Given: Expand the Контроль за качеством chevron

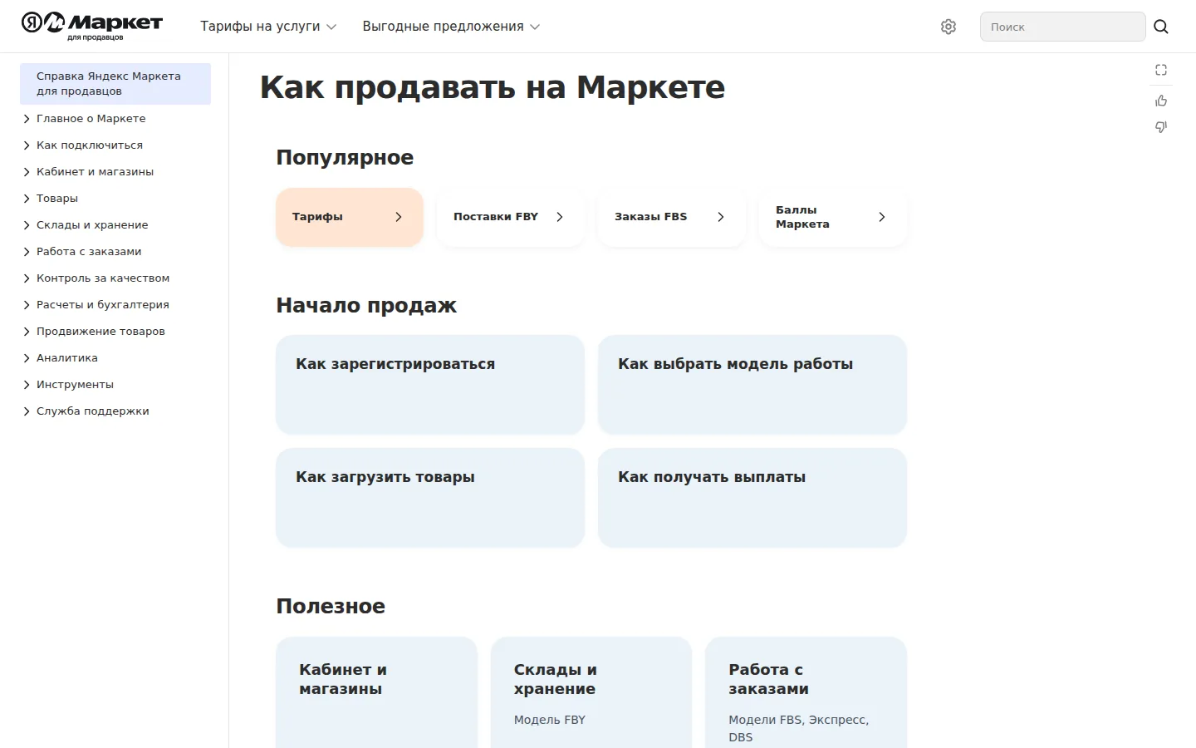Looking at the screenshot, I should click(x=27, y=278).
